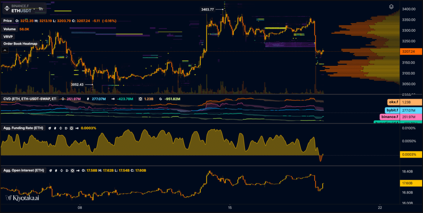Select the Price legend label

pyautogui.click(x=7, y=21)
